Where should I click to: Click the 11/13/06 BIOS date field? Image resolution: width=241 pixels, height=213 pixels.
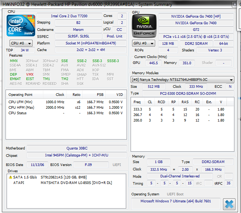[x=37, y=165]
